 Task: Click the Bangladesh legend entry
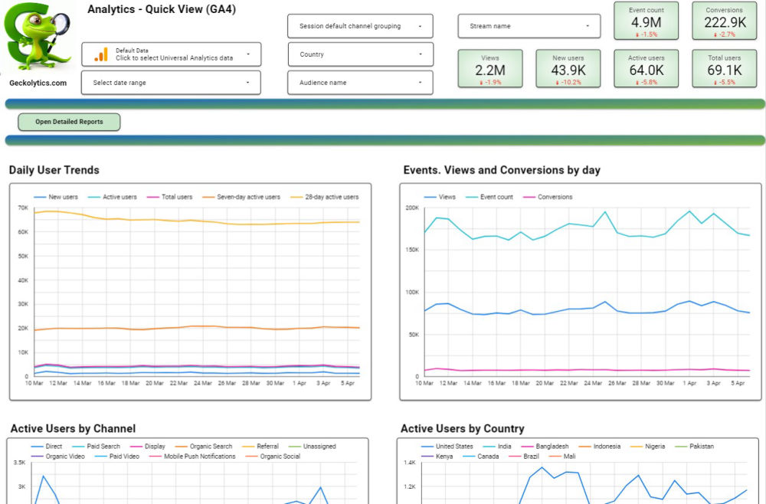[545, 447]
